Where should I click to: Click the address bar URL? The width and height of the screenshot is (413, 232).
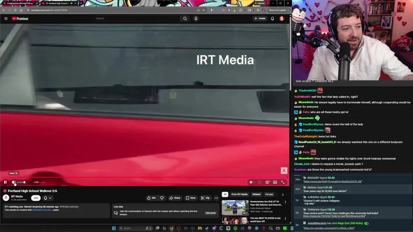49,10
